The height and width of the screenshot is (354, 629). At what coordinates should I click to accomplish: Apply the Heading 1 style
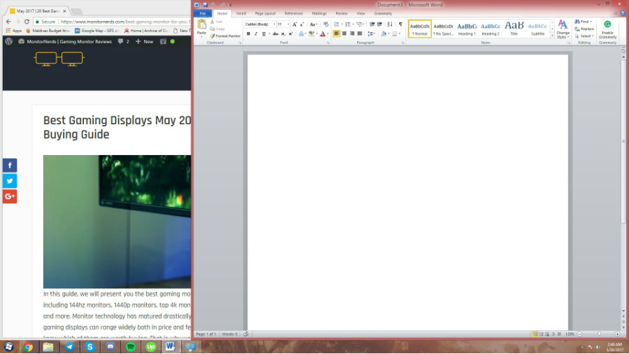(x=466, y=29)
